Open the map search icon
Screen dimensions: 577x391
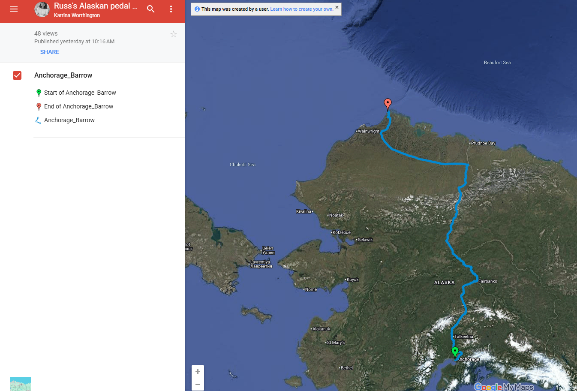150,9
